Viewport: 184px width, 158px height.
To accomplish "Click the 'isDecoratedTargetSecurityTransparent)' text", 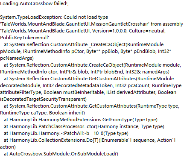I will pos(43,99).
